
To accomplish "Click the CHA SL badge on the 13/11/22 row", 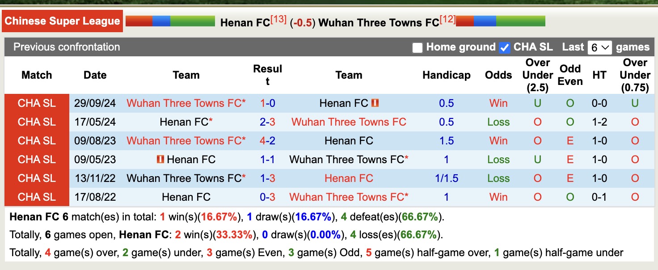I will click(x=36, y=178).
